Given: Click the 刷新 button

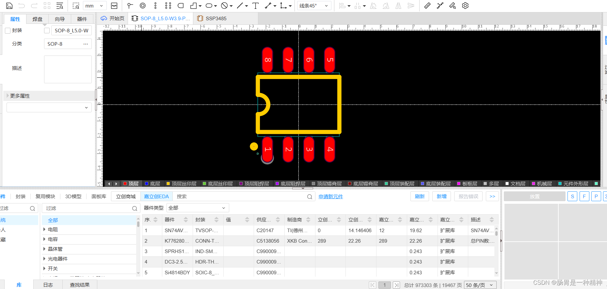Looking at the screenshot, I should coord(420,196).
